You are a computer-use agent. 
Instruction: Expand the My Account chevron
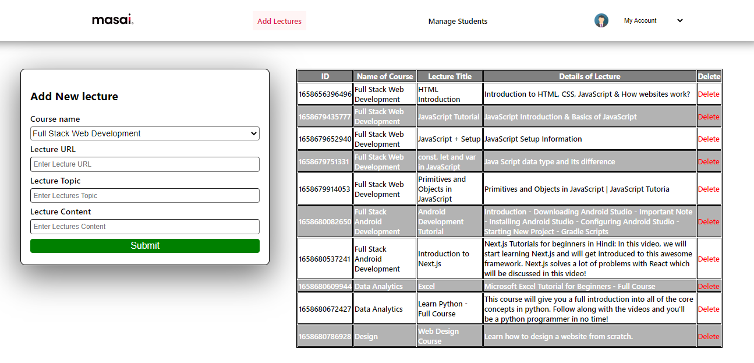point(679,21)
